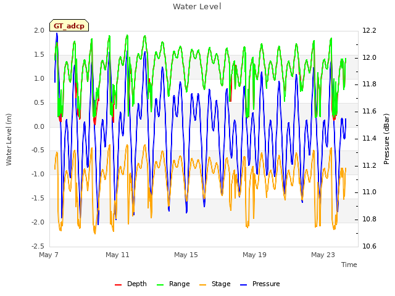The height and width of the screenshot is (296, 395).
Task: Toggle the Pressure series in legend
Action: pos(260,284)
